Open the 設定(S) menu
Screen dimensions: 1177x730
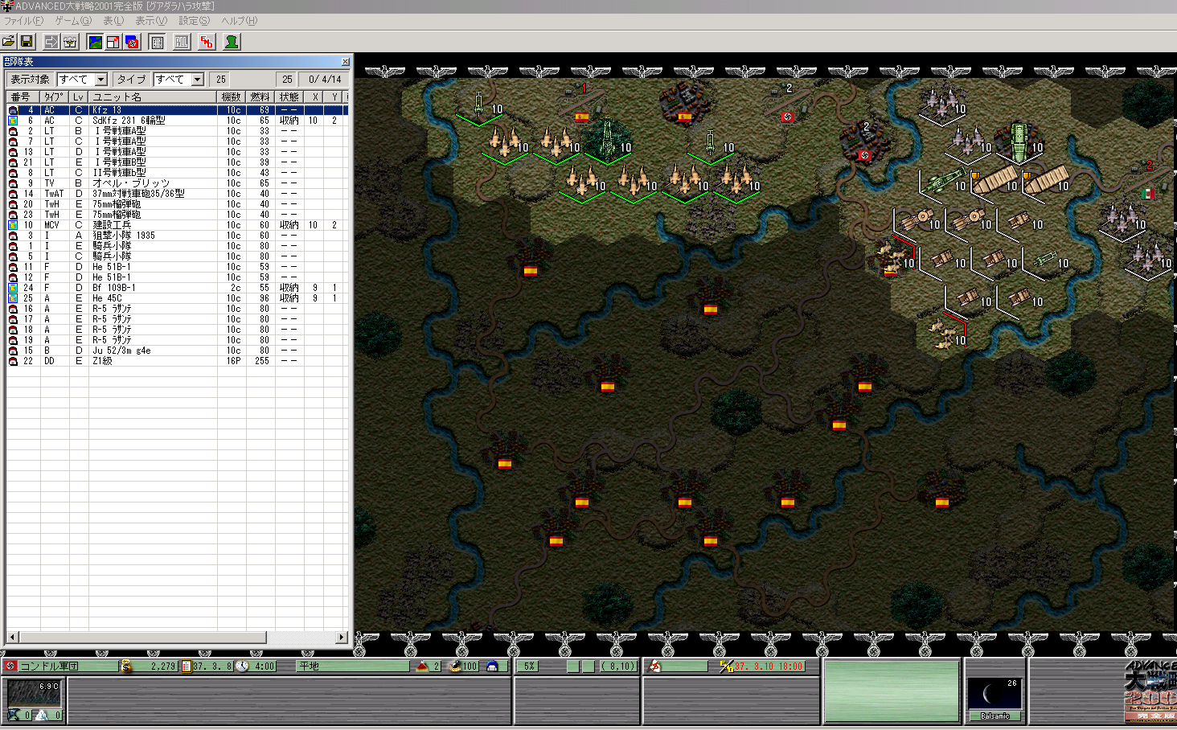point(194,21)
